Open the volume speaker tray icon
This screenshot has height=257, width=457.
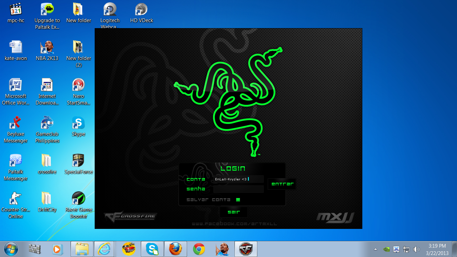coord(417,249)
